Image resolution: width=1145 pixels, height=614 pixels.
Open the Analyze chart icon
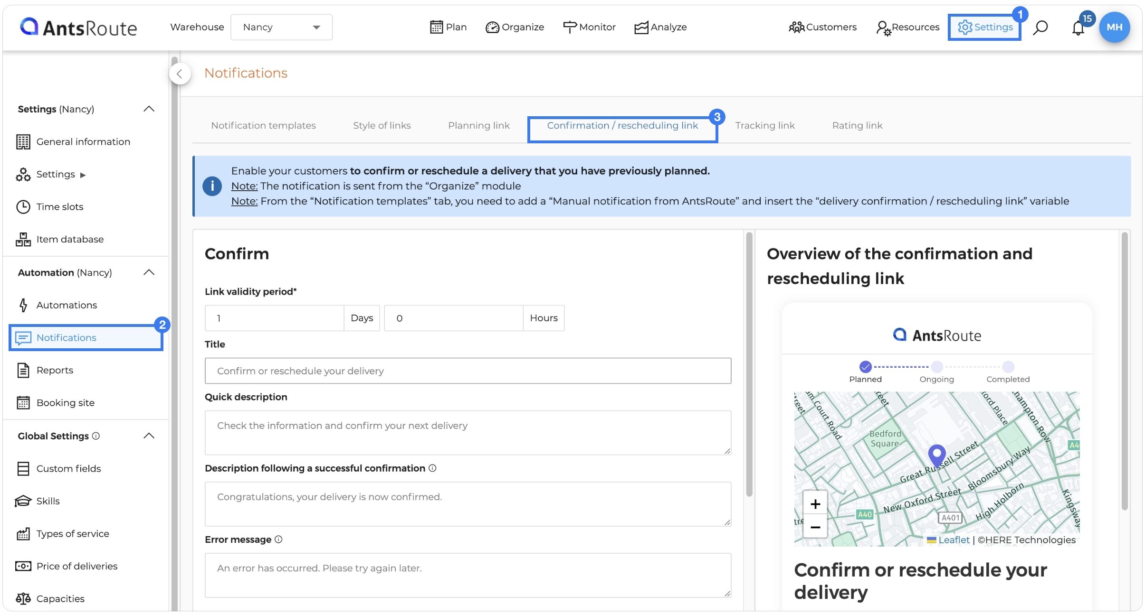tap(641, 28)
